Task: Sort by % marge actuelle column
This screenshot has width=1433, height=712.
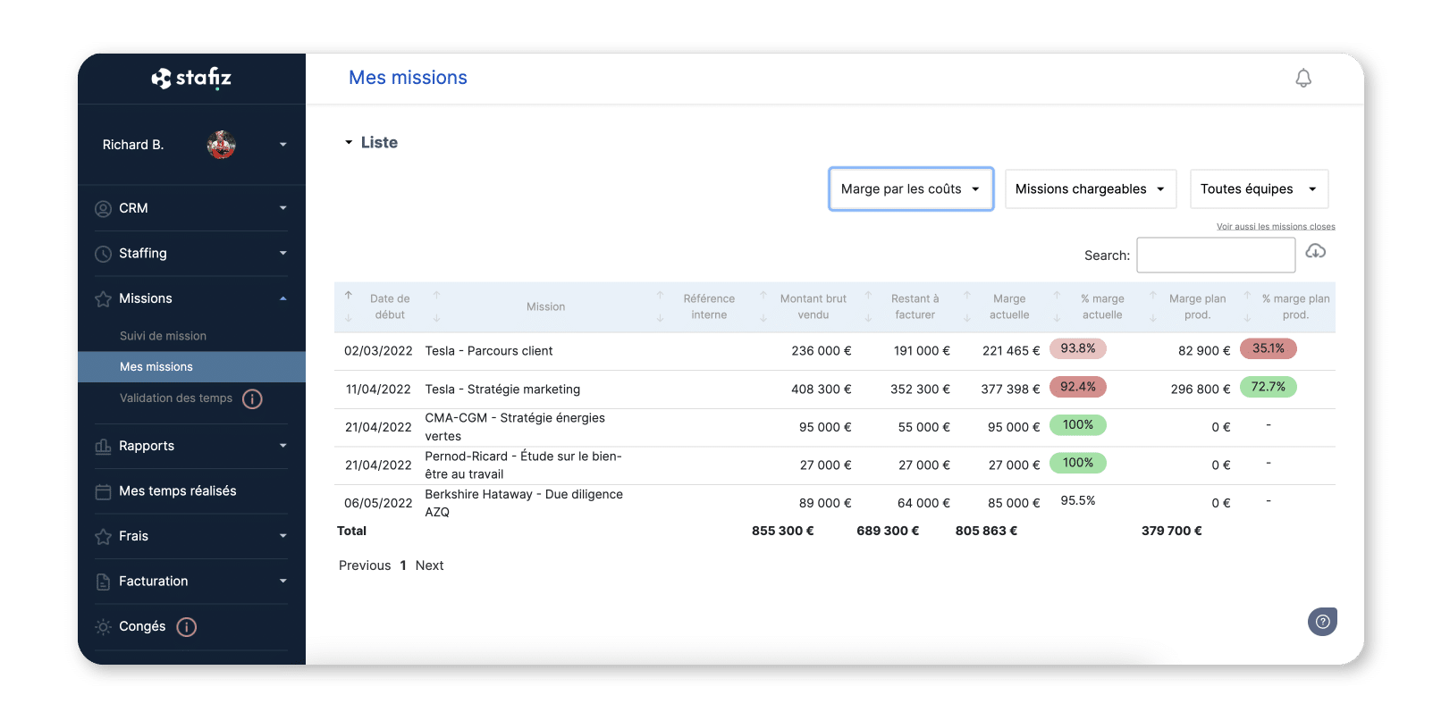Action: coord(1102,307)
